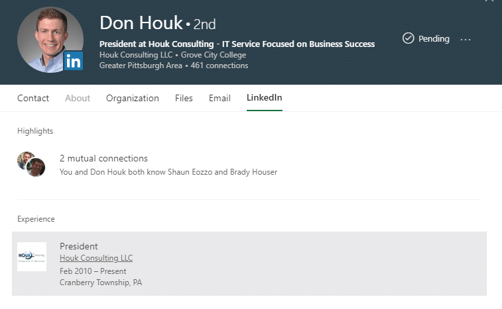502x309 pixels.
Task: Click the Shaun Eozzo and Brady Houser line
Action: tap(168, 172)
